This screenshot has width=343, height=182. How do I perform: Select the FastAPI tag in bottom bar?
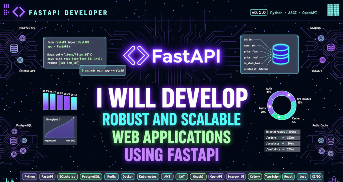point(47,177)
